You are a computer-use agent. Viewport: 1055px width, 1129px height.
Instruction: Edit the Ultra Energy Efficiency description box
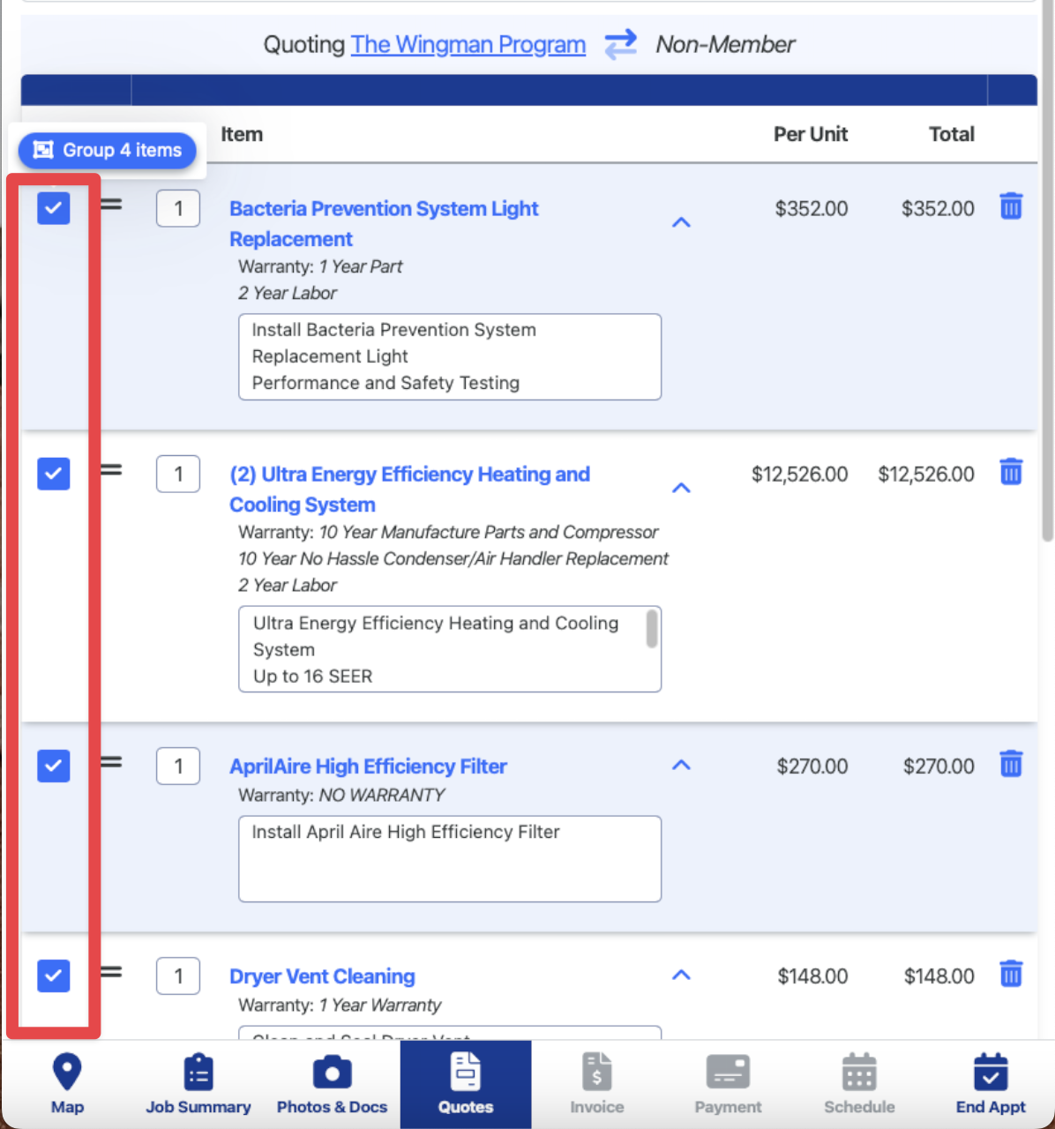pyautogui.click(x=450, y=648)
